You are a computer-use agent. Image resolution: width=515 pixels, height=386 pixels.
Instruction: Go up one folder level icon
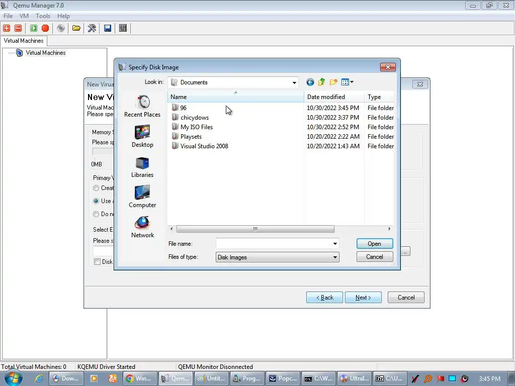[x=321, y=82]
